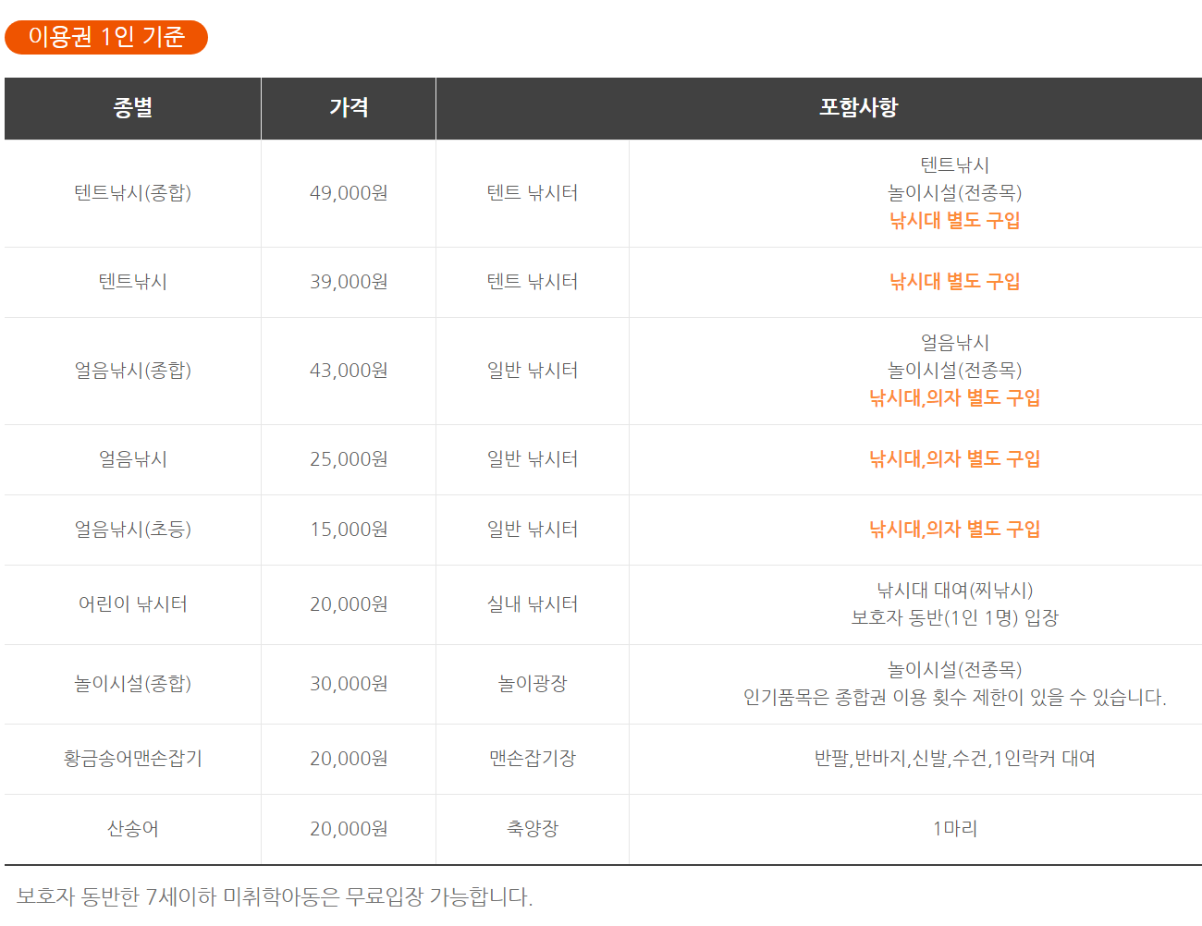
Task: Click '낚시대,의자 별도 구입' in the 25,000원 row
Action: (955, 459)
